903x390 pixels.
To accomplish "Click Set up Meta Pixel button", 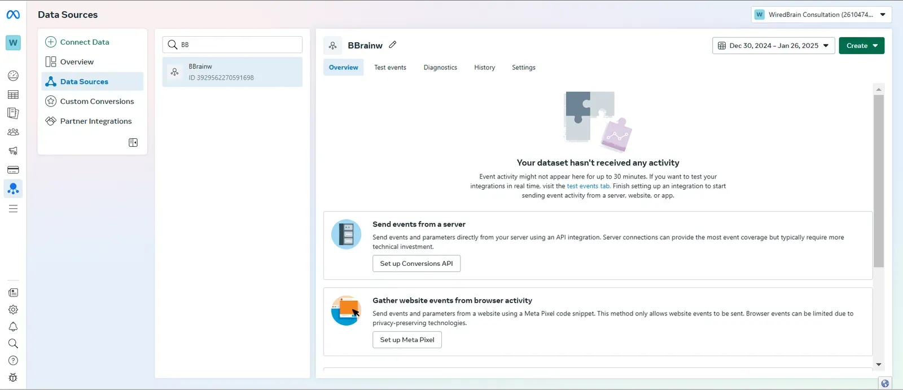I will point(407,340).
